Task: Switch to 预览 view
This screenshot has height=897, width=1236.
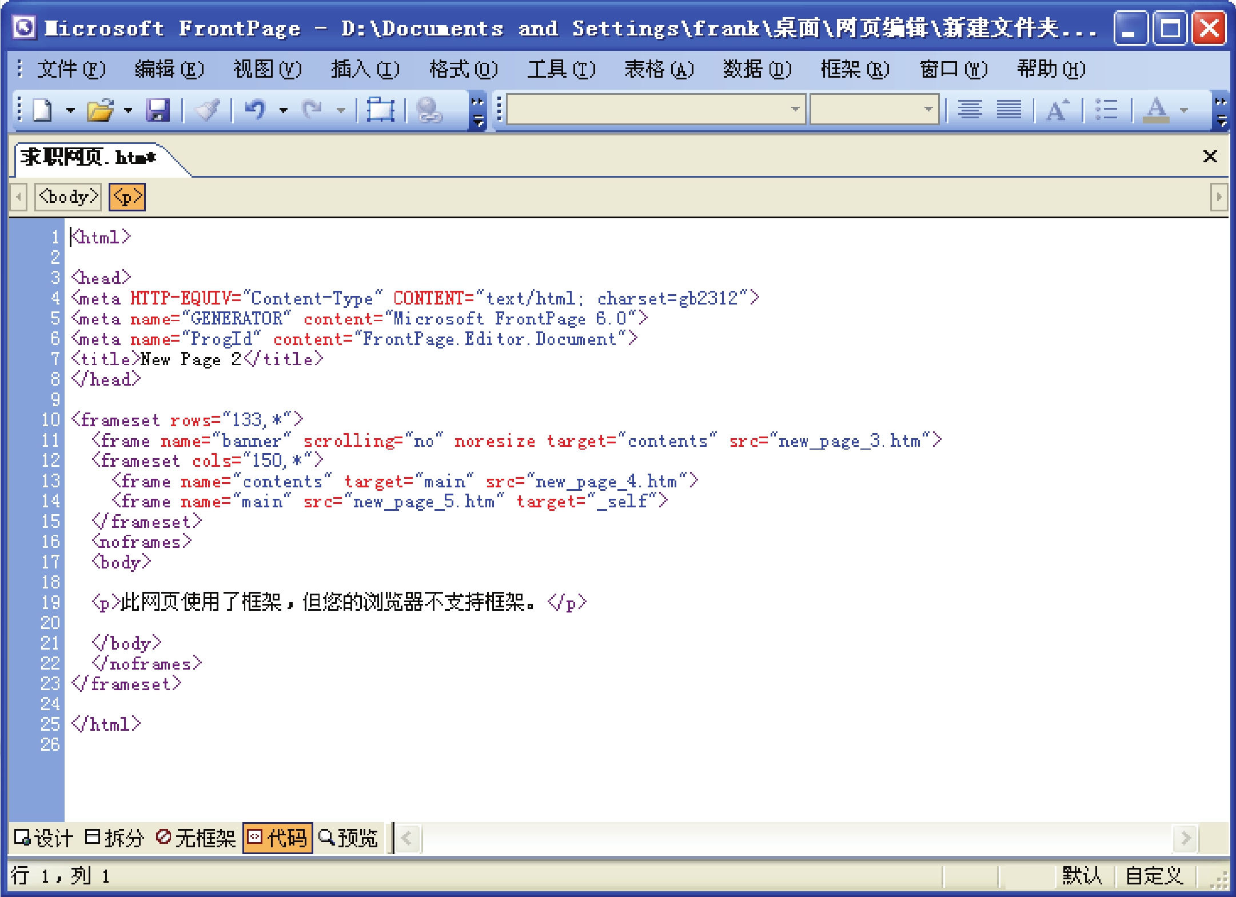Action: (348, 838)
